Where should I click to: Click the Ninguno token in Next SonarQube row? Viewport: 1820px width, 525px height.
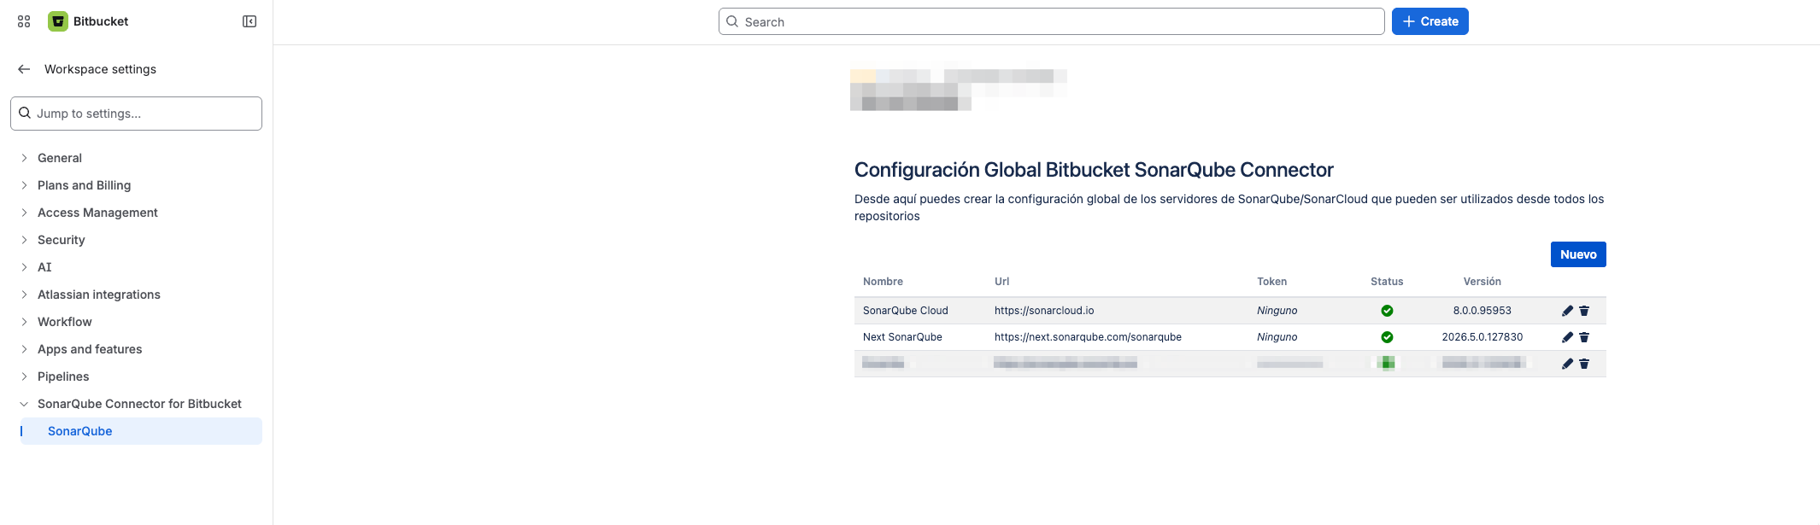[1277, 337]
